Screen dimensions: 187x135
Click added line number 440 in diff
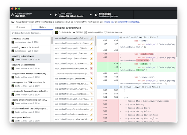tap(116, 67)
